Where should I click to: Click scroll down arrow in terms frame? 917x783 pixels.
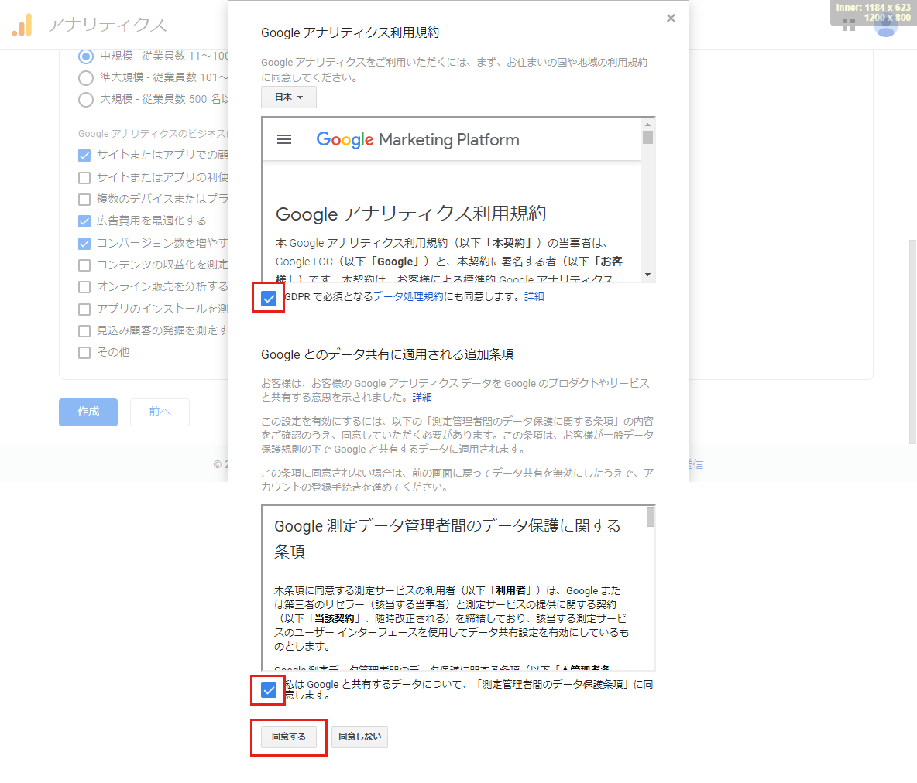tap(648, 275)
